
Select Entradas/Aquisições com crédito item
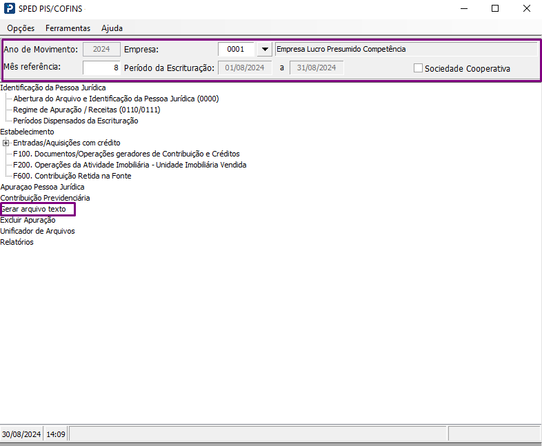pos(67,143)
